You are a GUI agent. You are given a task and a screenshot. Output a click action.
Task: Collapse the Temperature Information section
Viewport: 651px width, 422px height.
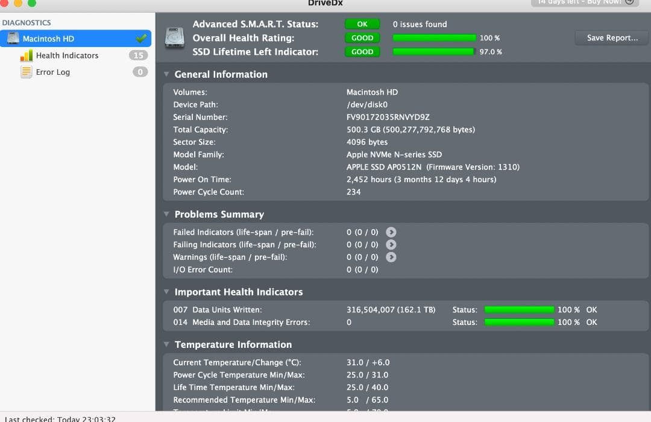(x=166, y=344)
